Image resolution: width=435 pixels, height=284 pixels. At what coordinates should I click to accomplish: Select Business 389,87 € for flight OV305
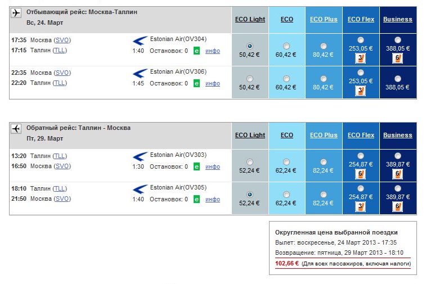coord(397,188)
